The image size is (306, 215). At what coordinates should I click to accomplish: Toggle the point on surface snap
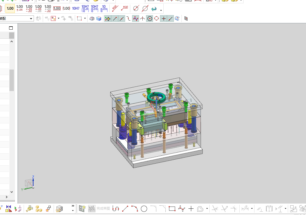point(177,18)
